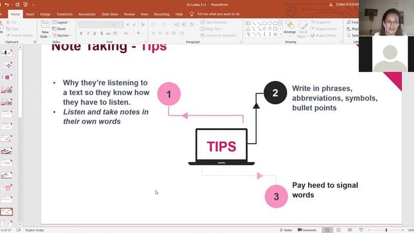
Task: Expand the Section dropdown
Action: click(62, 35)
